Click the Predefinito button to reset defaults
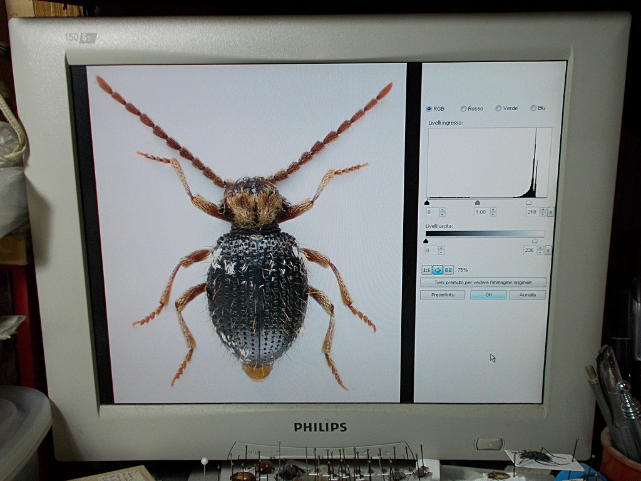The width and height of the screenshot is (641, 481). tap(442, 294)
